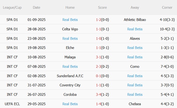Open Real Betis link in Chelsea match row
Screen dimensions: 177x108
click(x=70, y=104)
